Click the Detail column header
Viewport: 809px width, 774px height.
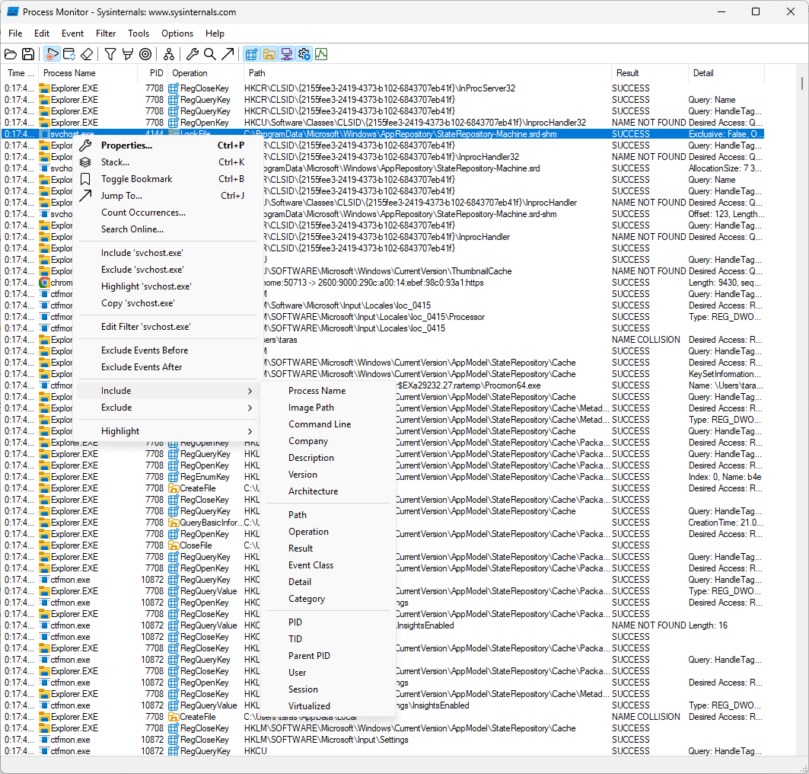(726, 73)
